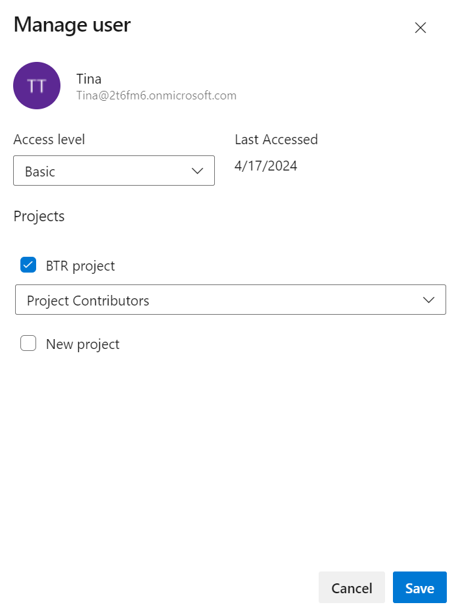The image size is (458, 611).
Task: Save the user changes
Action: click(x=419, y=588)
